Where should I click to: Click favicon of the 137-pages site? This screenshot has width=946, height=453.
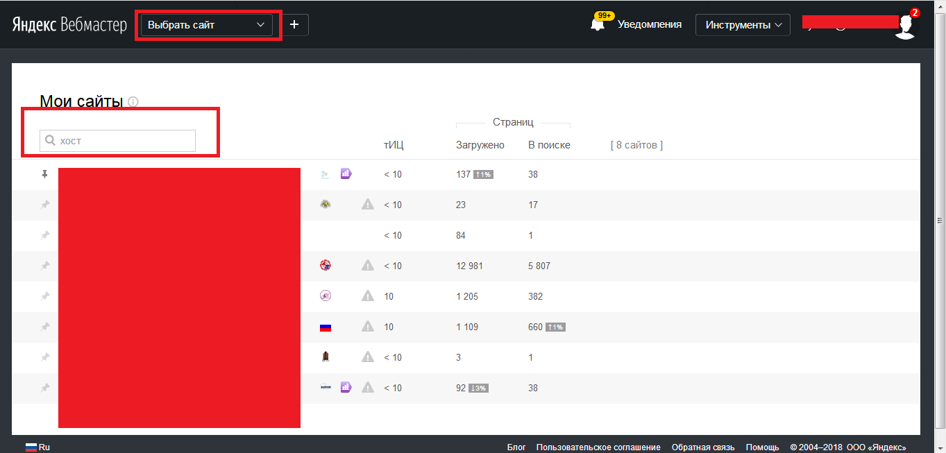point(325,175)
